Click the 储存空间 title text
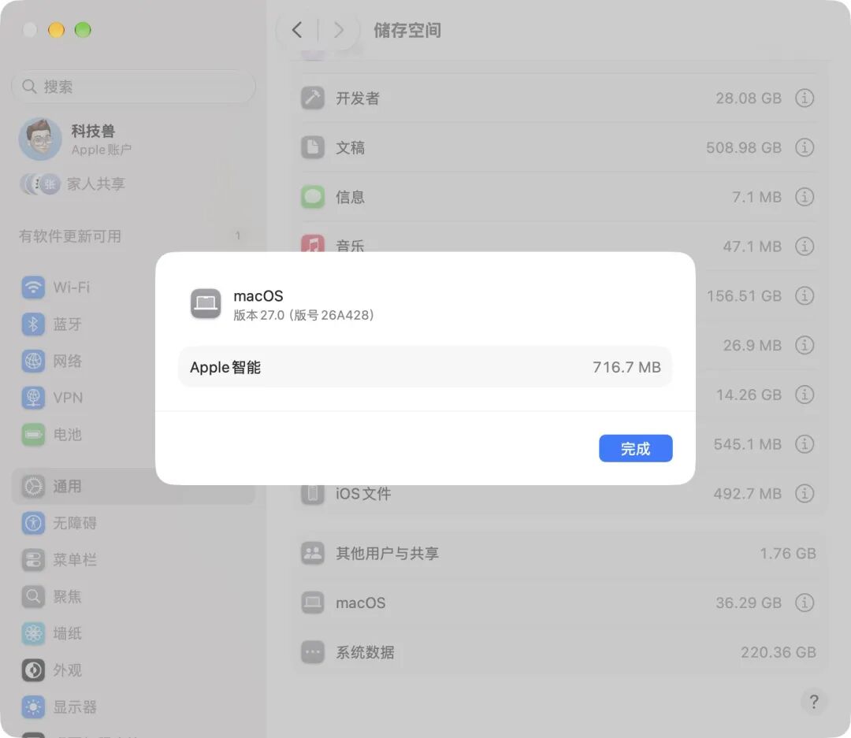The width and height of the screenshot is (851, 738). [x=407, y=31]
